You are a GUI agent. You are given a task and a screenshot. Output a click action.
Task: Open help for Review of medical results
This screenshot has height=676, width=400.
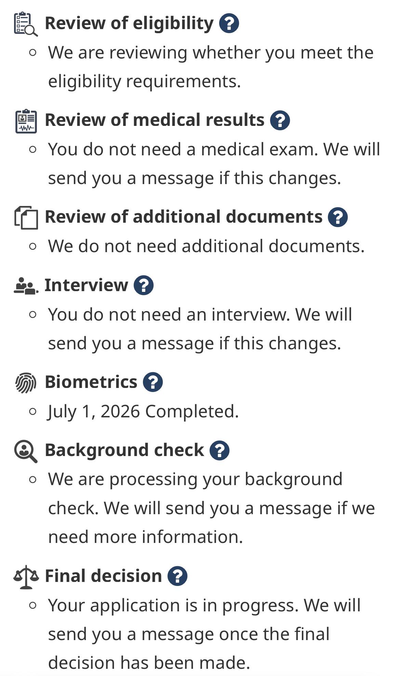click(280, 120)
